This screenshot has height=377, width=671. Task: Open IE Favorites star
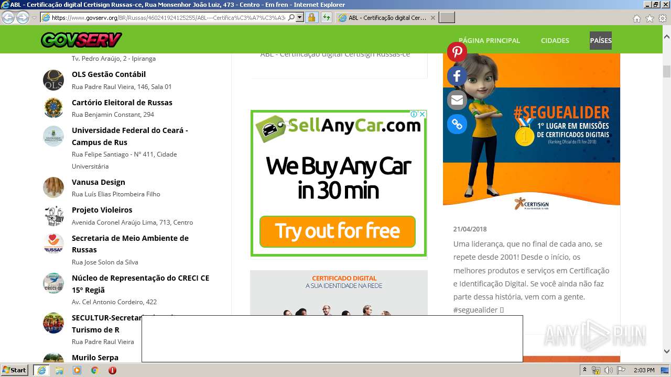(650, 18)
